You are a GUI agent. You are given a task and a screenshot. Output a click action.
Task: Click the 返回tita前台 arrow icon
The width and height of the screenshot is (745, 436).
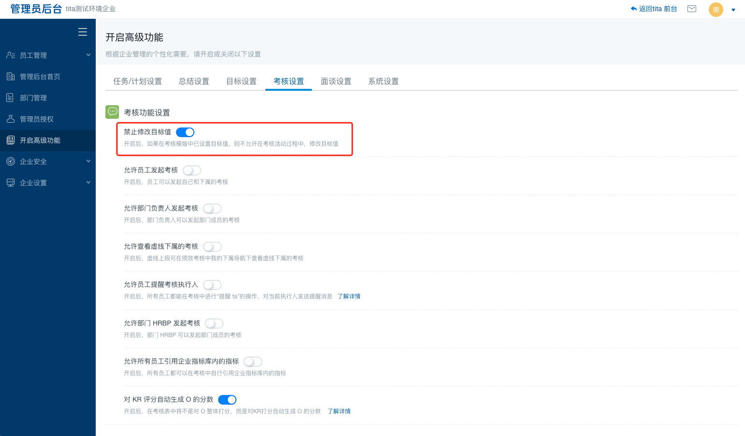[x=634, y=9]
